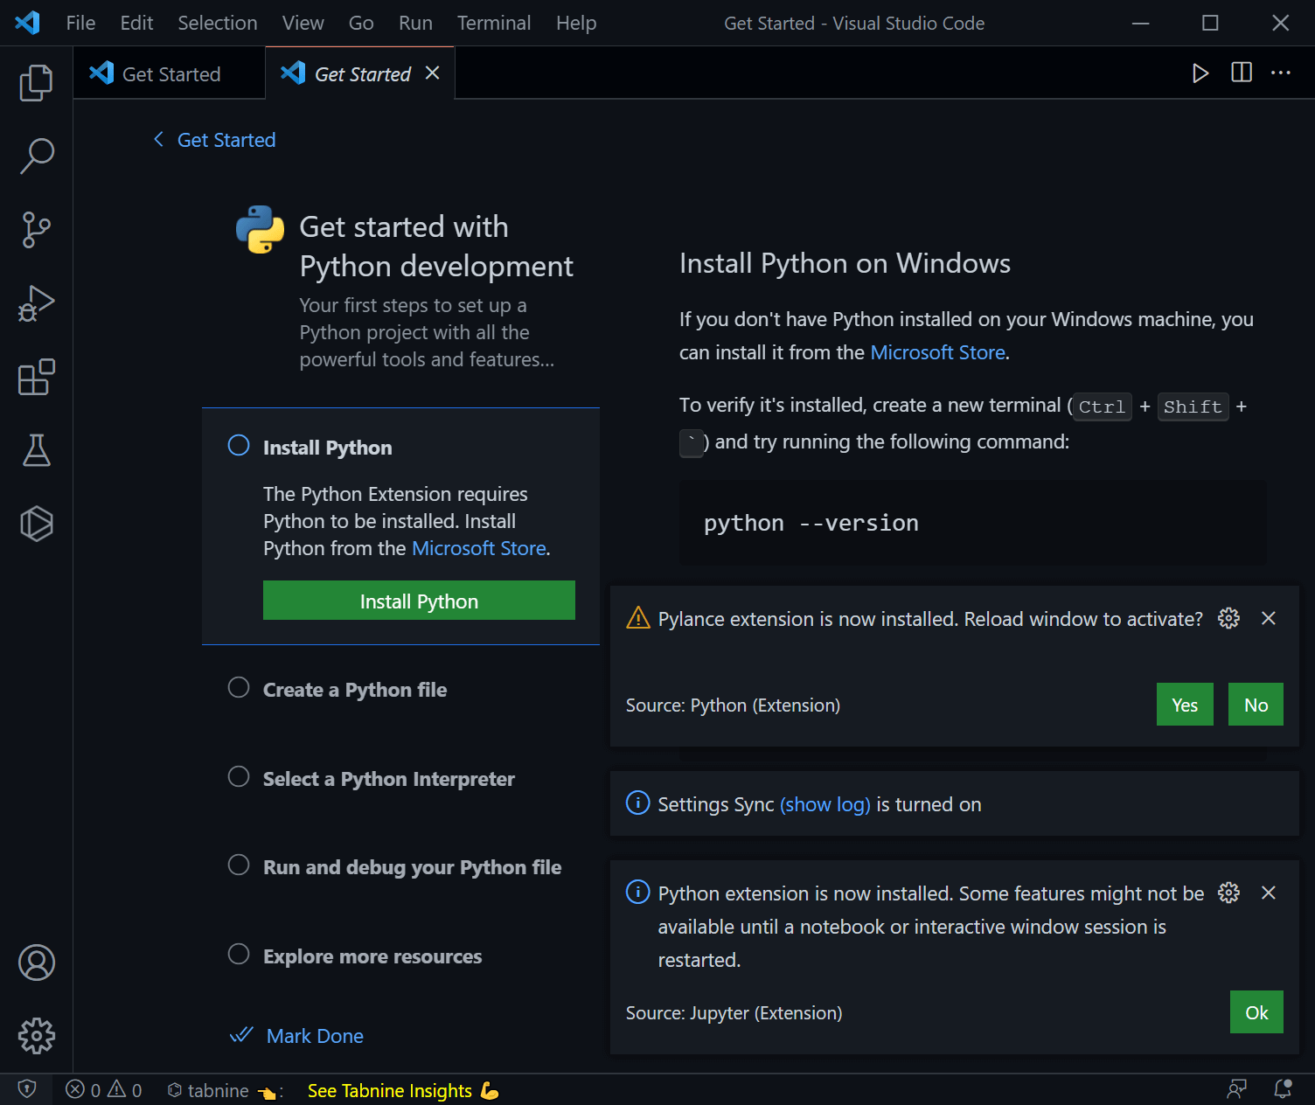
Task: Click See Tabnine Insights in status bar
Action: tap(403, 1090)
